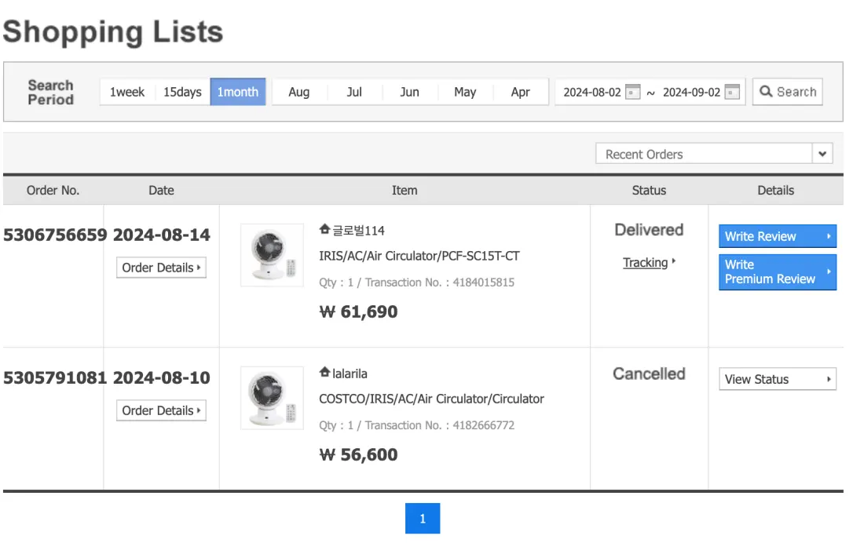Click the home icon beside 글로벌114 seller
This screenshot has height=543, width=864.
pos(325,230)
